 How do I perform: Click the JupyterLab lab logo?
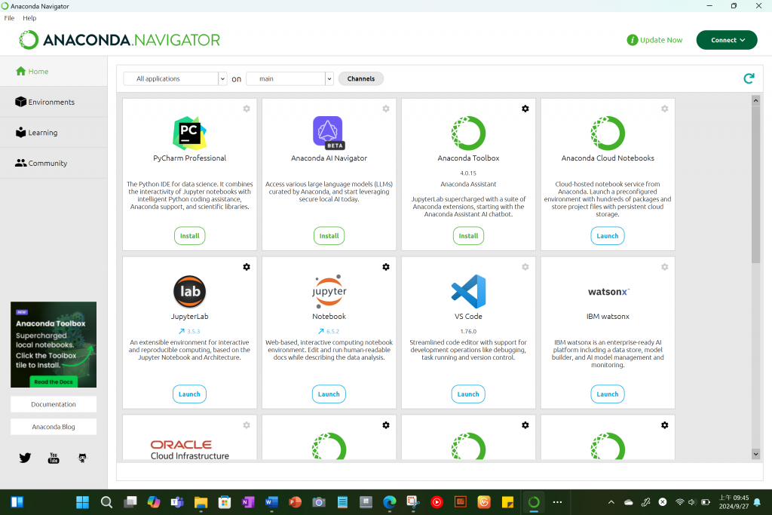coord(189,292)
